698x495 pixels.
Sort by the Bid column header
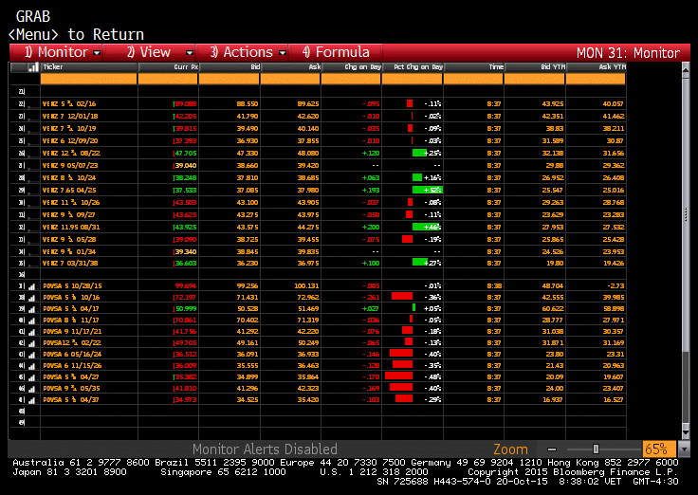(229, 67)
